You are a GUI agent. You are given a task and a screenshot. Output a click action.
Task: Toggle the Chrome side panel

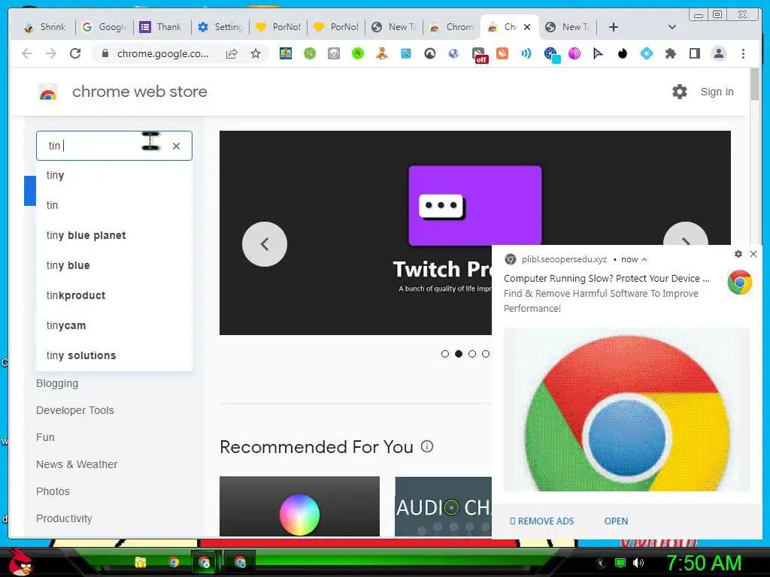694,53
